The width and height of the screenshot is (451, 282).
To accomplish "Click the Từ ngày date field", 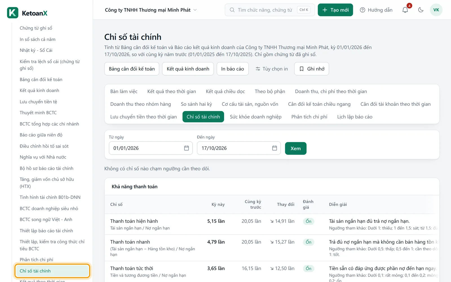I will click(151, 148).
